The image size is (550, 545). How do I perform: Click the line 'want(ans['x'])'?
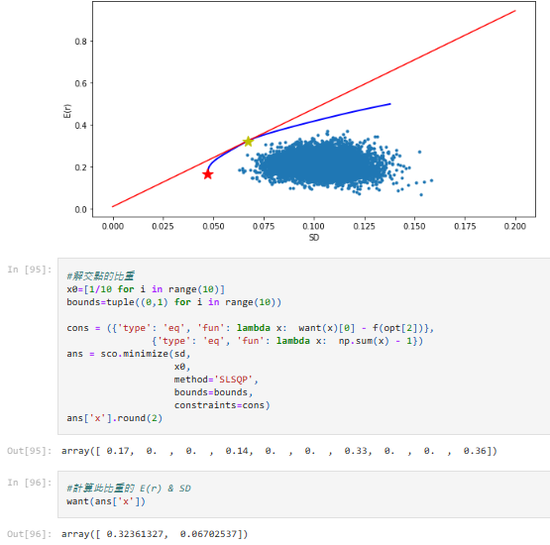coord(106,501)
